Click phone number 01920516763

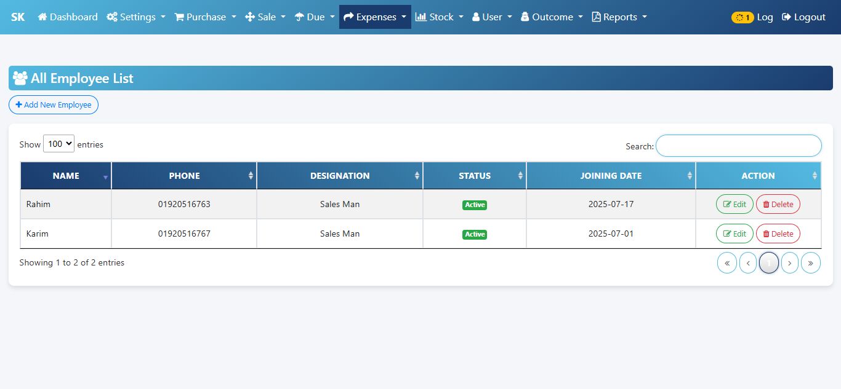pyautogui.click(x=184, y=204)
